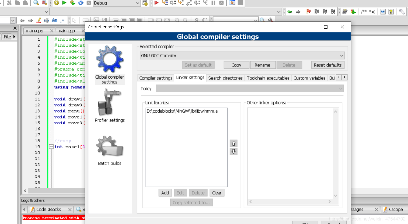Image resolution: width=408 pixels, height=224 pixels.
Task: Close the second main.cpp editor tab
Action: 83,31
